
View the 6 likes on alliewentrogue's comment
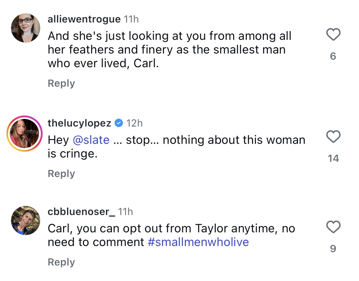(333, 56)
